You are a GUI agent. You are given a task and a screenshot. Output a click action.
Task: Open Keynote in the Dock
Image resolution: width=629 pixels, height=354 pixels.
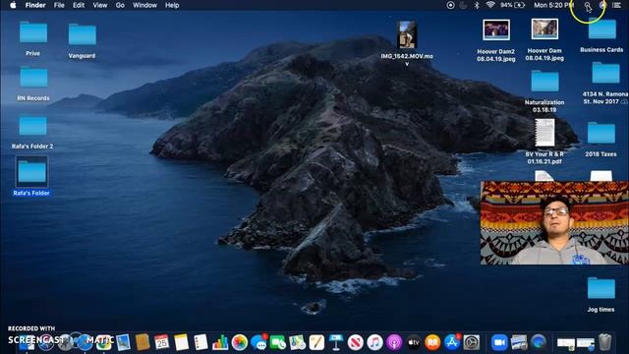pos(336,342)
